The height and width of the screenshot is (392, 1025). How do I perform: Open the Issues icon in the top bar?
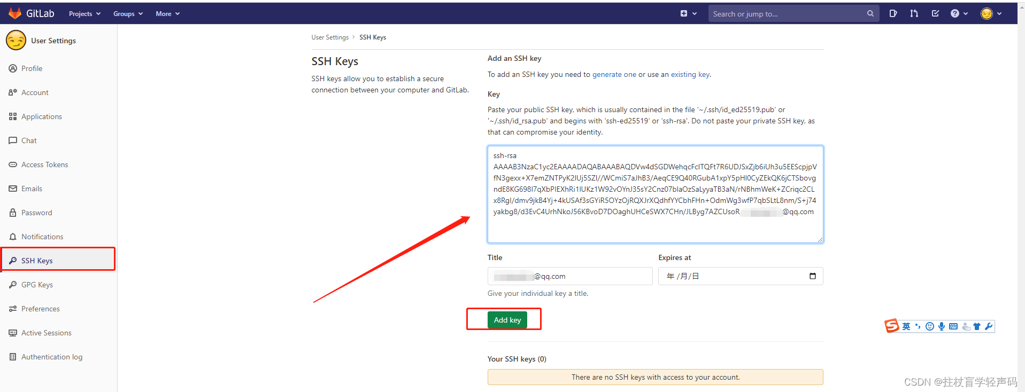pyautogui.click(x=893, y=14)
